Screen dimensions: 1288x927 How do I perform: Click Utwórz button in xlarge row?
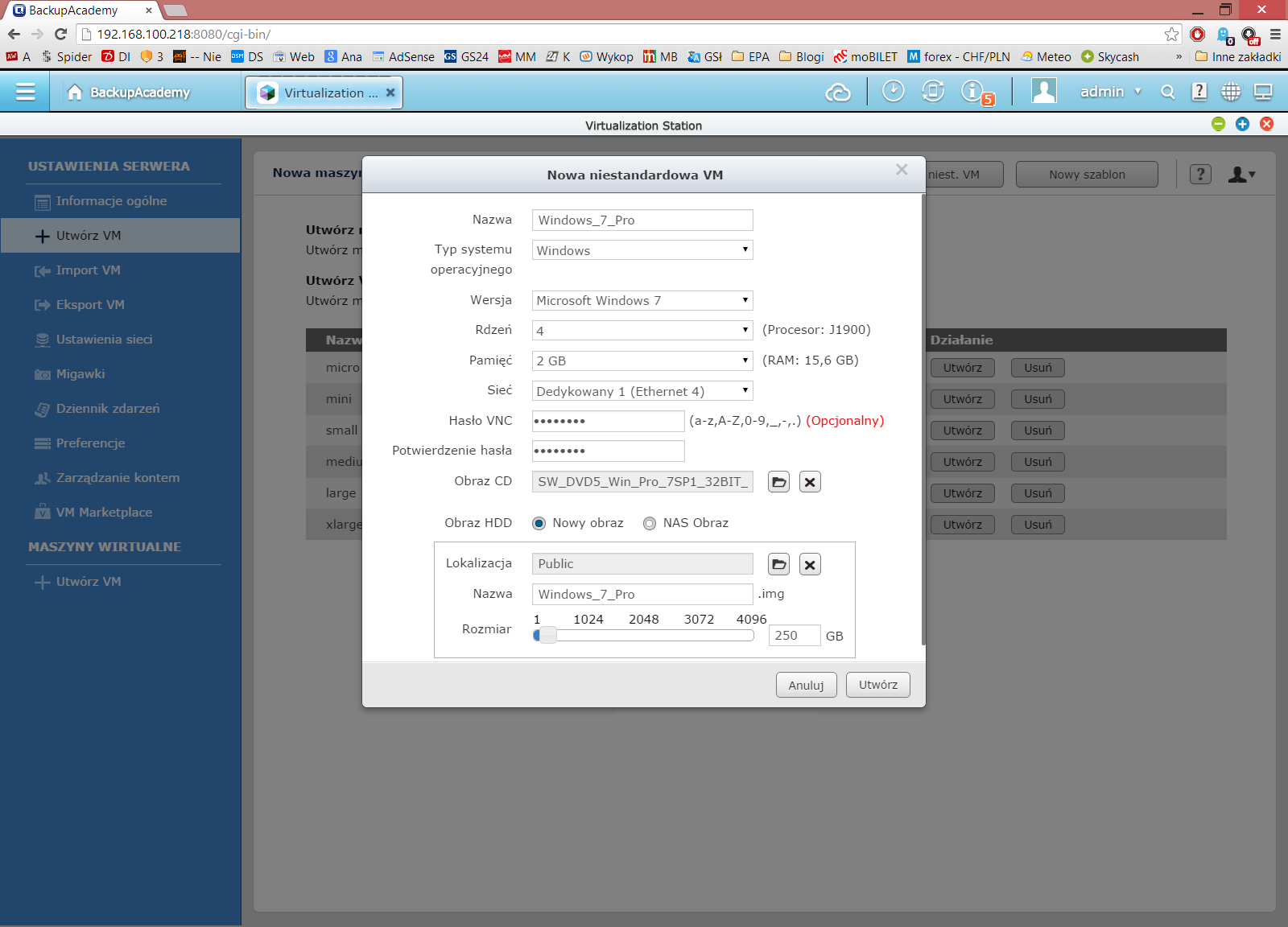click(x=963, y=525)
